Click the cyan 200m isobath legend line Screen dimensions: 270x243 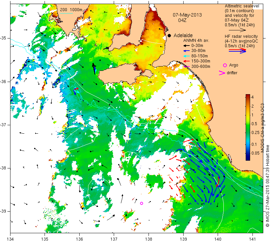66,13
